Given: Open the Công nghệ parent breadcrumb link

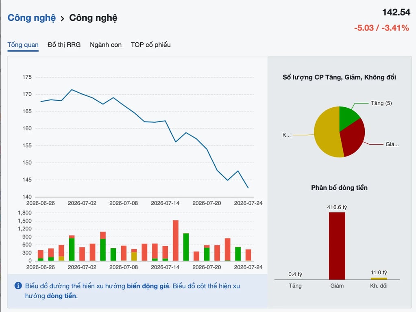Looking at the screenshot, I should (x=32, y=18).
